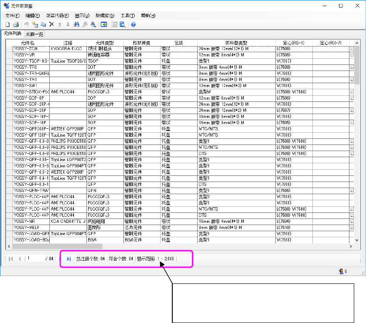Click the New document toolbar icon
This screenshot has width=366, height=323.
[x=7, y=25]
